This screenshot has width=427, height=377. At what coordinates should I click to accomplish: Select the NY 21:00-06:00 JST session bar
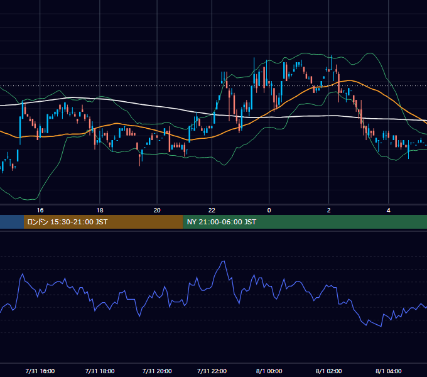pos(305,222)
